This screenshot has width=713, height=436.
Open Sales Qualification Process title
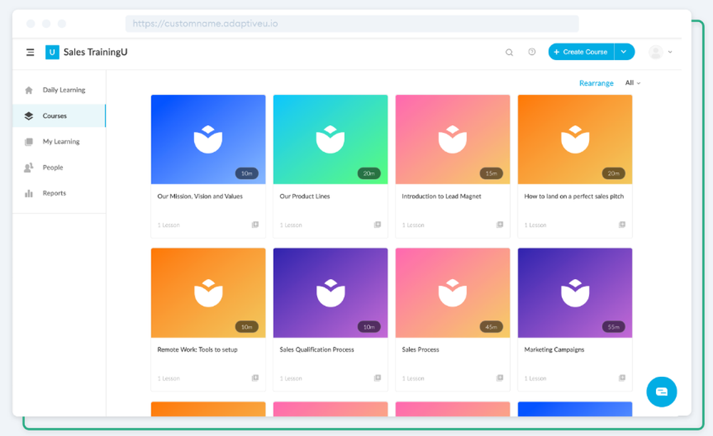point(317,350)
